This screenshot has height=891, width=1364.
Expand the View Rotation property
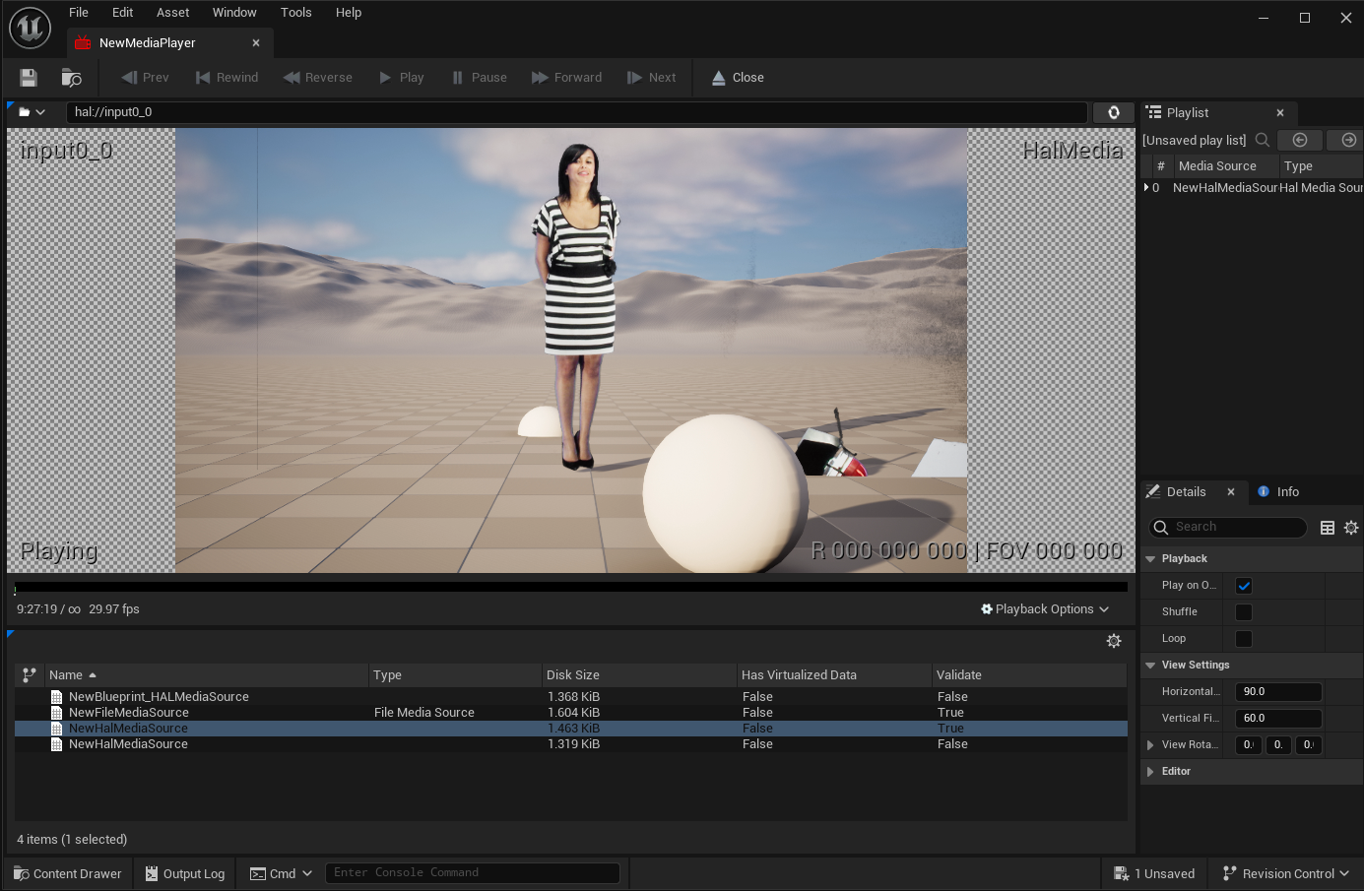pyautogui.click(x=1150, y=745)
